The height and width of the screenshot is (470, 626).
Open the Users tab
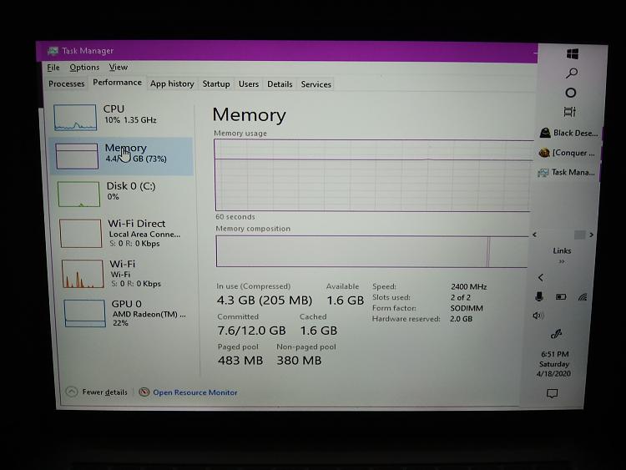point(249,83)
